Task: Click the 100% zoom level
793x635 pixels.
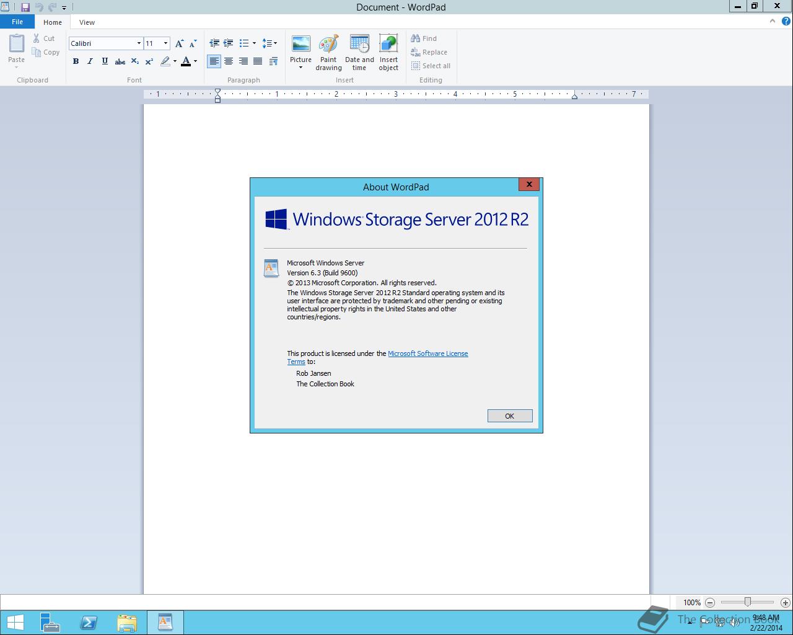Action: [x=692, y=602]
